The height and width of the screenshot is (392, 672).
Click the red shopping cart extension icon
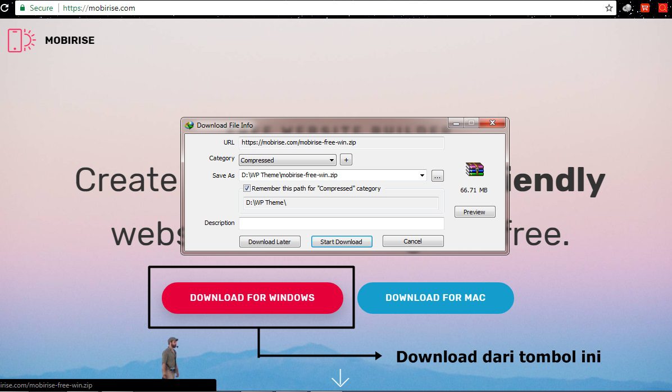(x=644, y=8)
